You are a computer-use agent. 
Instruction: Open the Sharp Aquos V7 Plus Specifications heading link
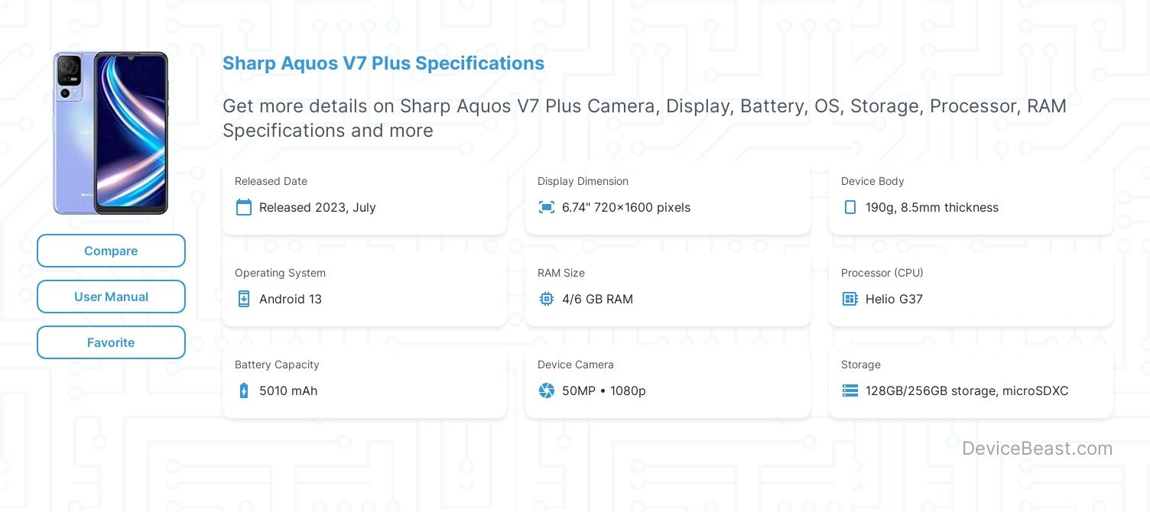click(383, 63)
